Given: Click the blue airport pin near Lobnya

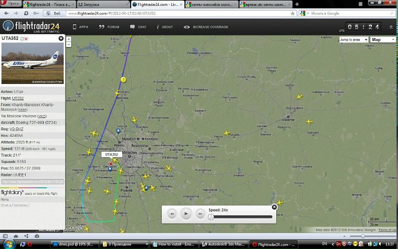Looking at the screenshot, I should (x=118, y=131).
